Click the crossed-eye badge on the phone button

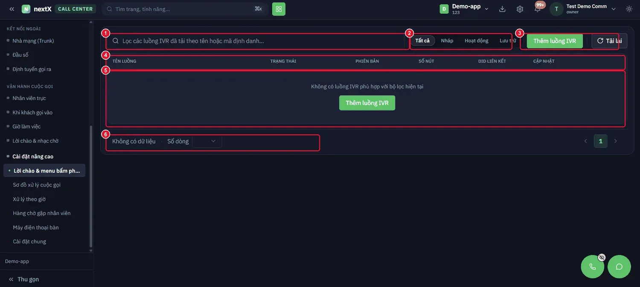point(602,258)
